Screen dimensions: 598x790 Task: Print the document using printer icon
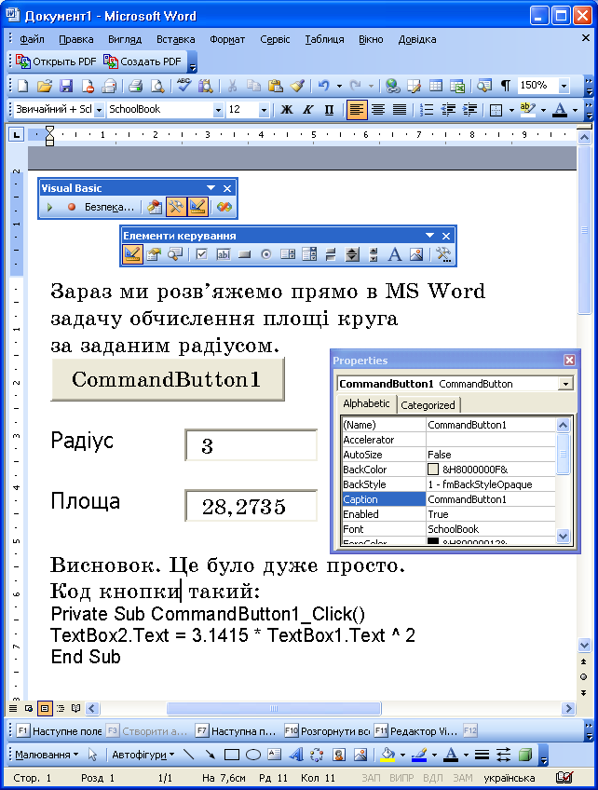point(135,86)
